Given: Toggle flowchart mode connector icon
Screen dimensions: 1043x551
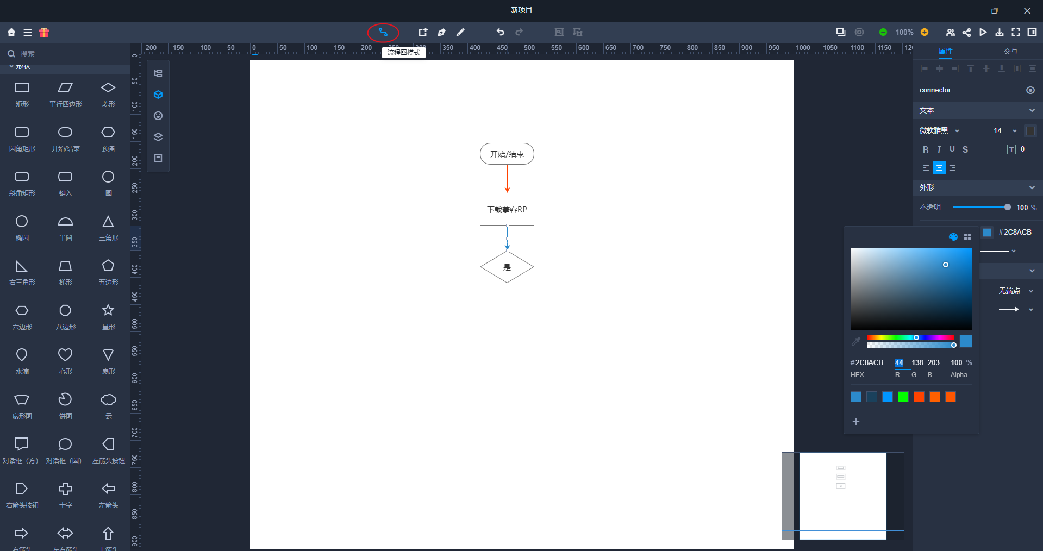Looking at the screenshot, I should pyautogui.click(x=383, y=33).
